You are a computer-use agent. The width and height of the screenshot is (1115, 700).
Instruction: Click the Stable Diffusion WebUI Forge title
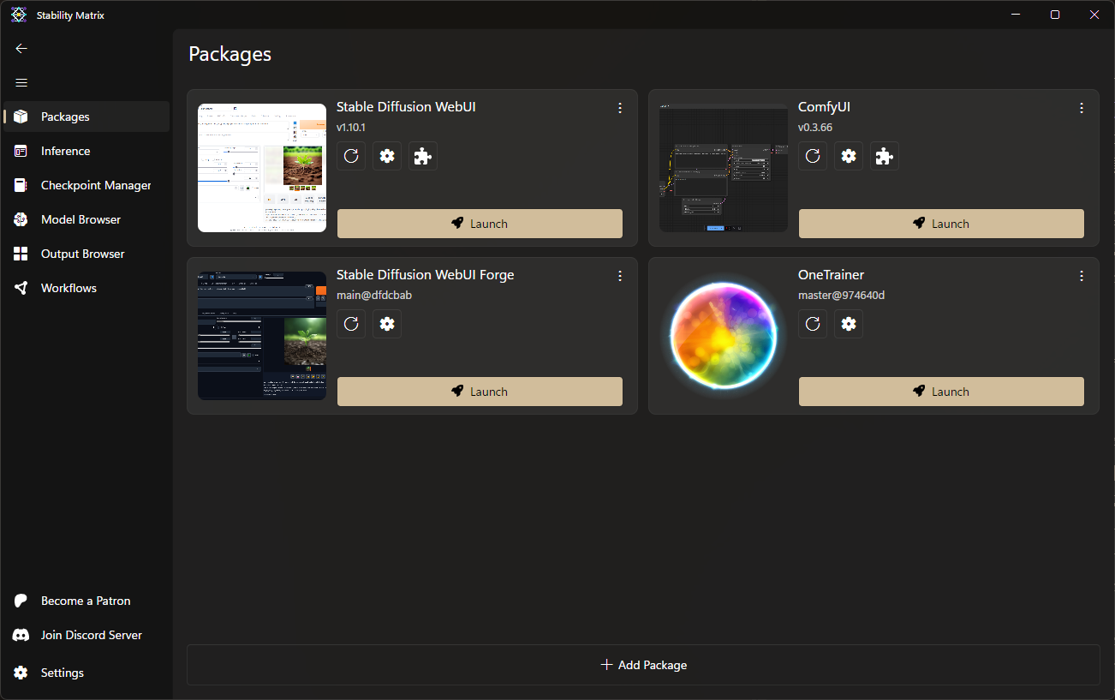coord(426,275)
